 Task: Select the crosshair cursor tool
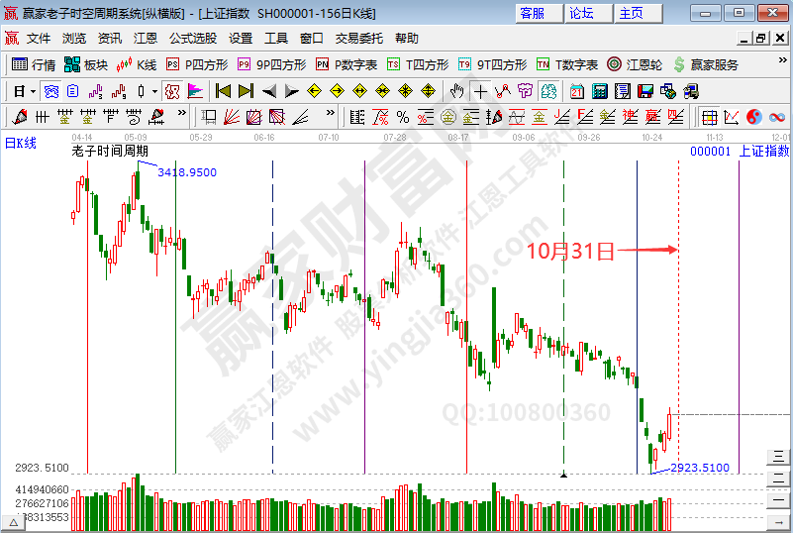[481, 91]
